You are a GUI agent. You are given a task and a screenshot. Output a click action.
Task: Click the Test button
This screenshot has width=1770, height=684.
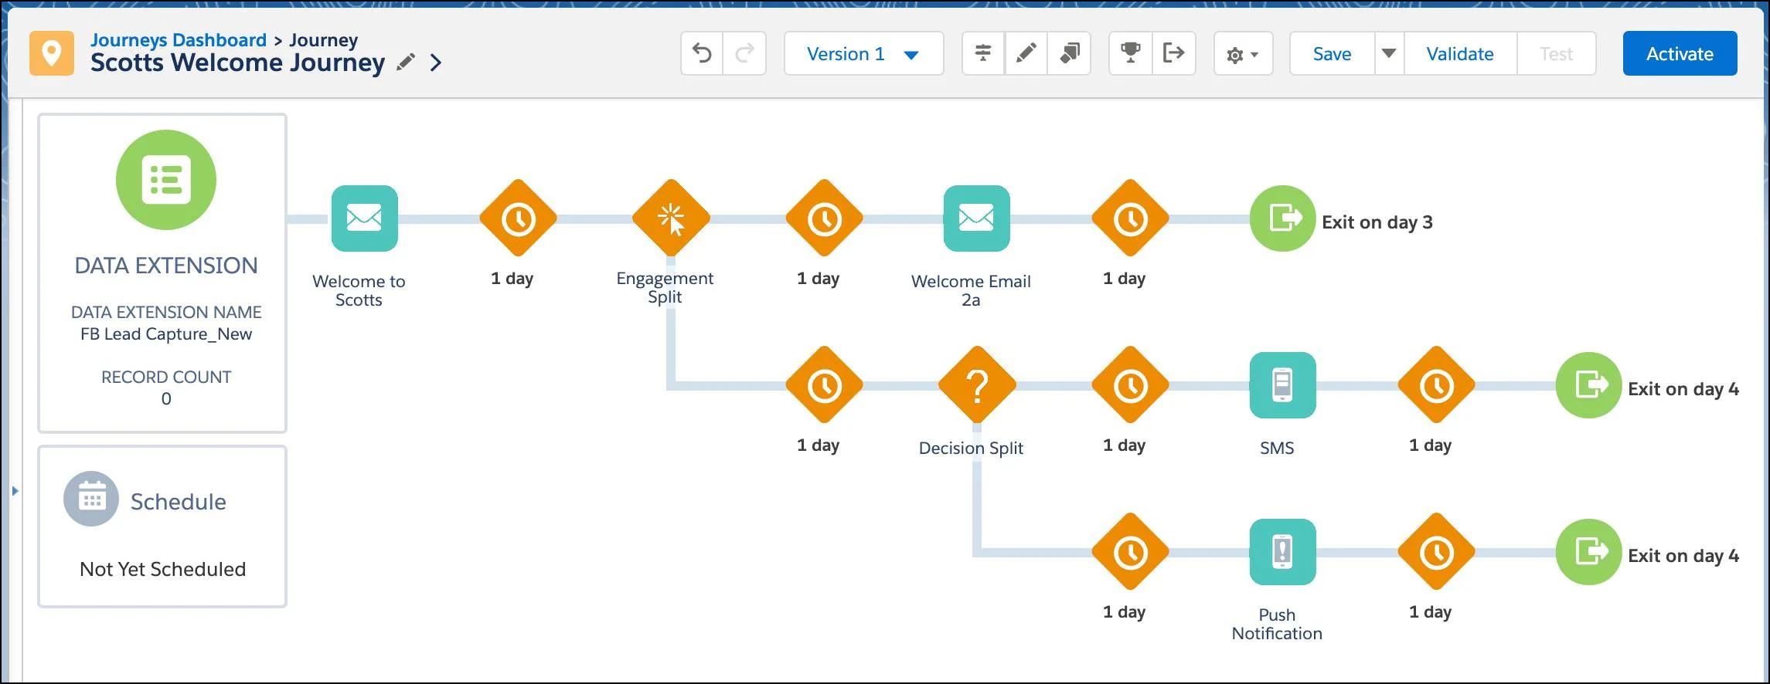(x=1556, y=53)
